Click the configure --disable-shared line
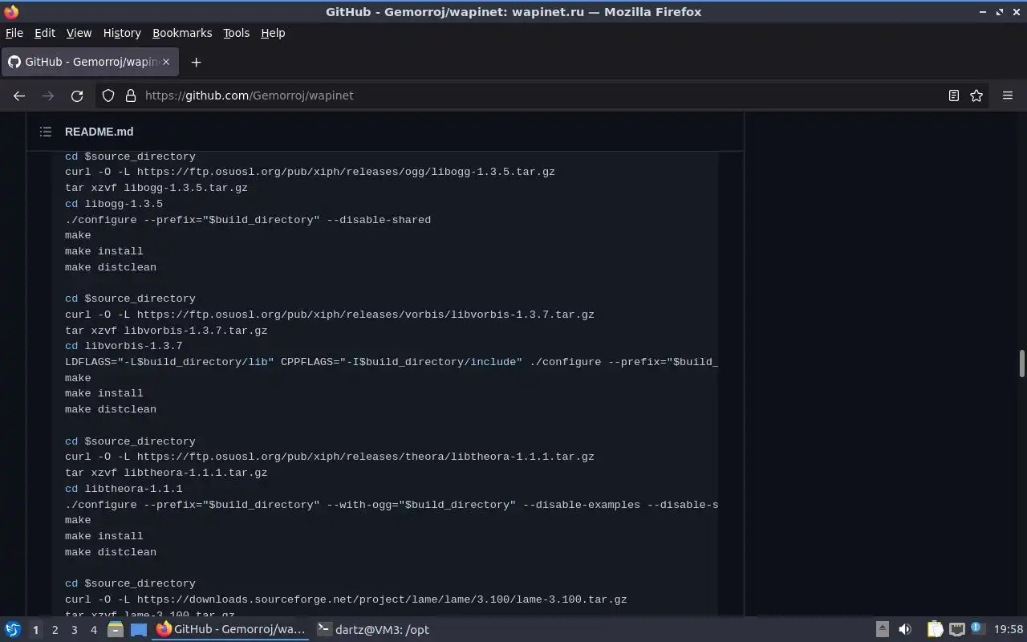The image size is (1027, 642). (x=248, y=220)
